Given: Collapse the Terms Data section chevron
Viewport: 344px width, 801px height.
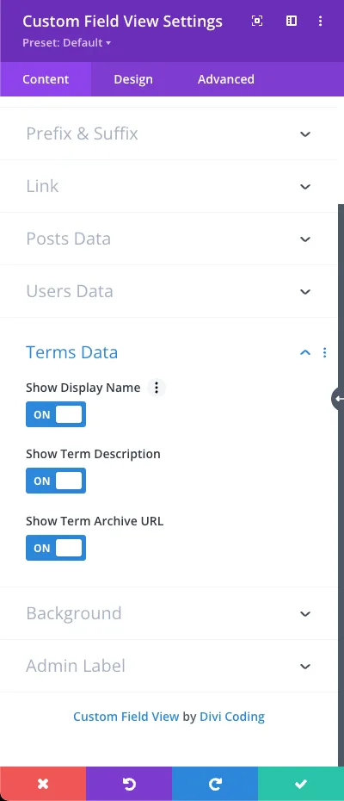Looking at the screenshot, I should (x=305, y=352).
